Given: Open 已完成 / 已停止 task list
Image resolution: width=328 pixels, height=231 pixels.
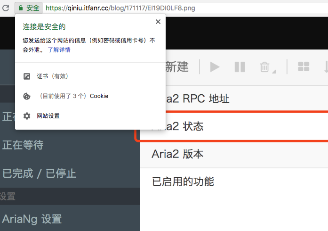Looking at the screenshot, I should [x=39, y=173].
